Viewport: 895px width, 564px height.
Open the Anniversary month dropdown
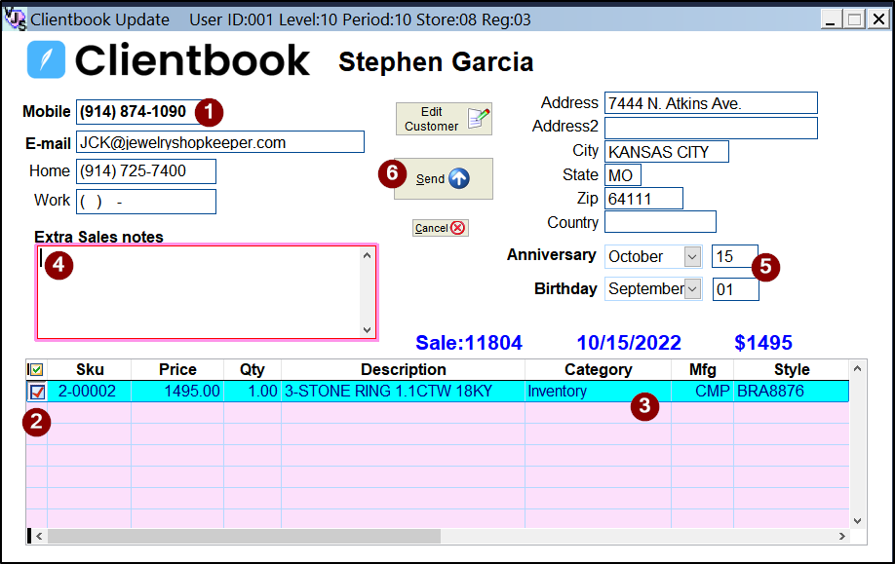click(x=692, y=256)
